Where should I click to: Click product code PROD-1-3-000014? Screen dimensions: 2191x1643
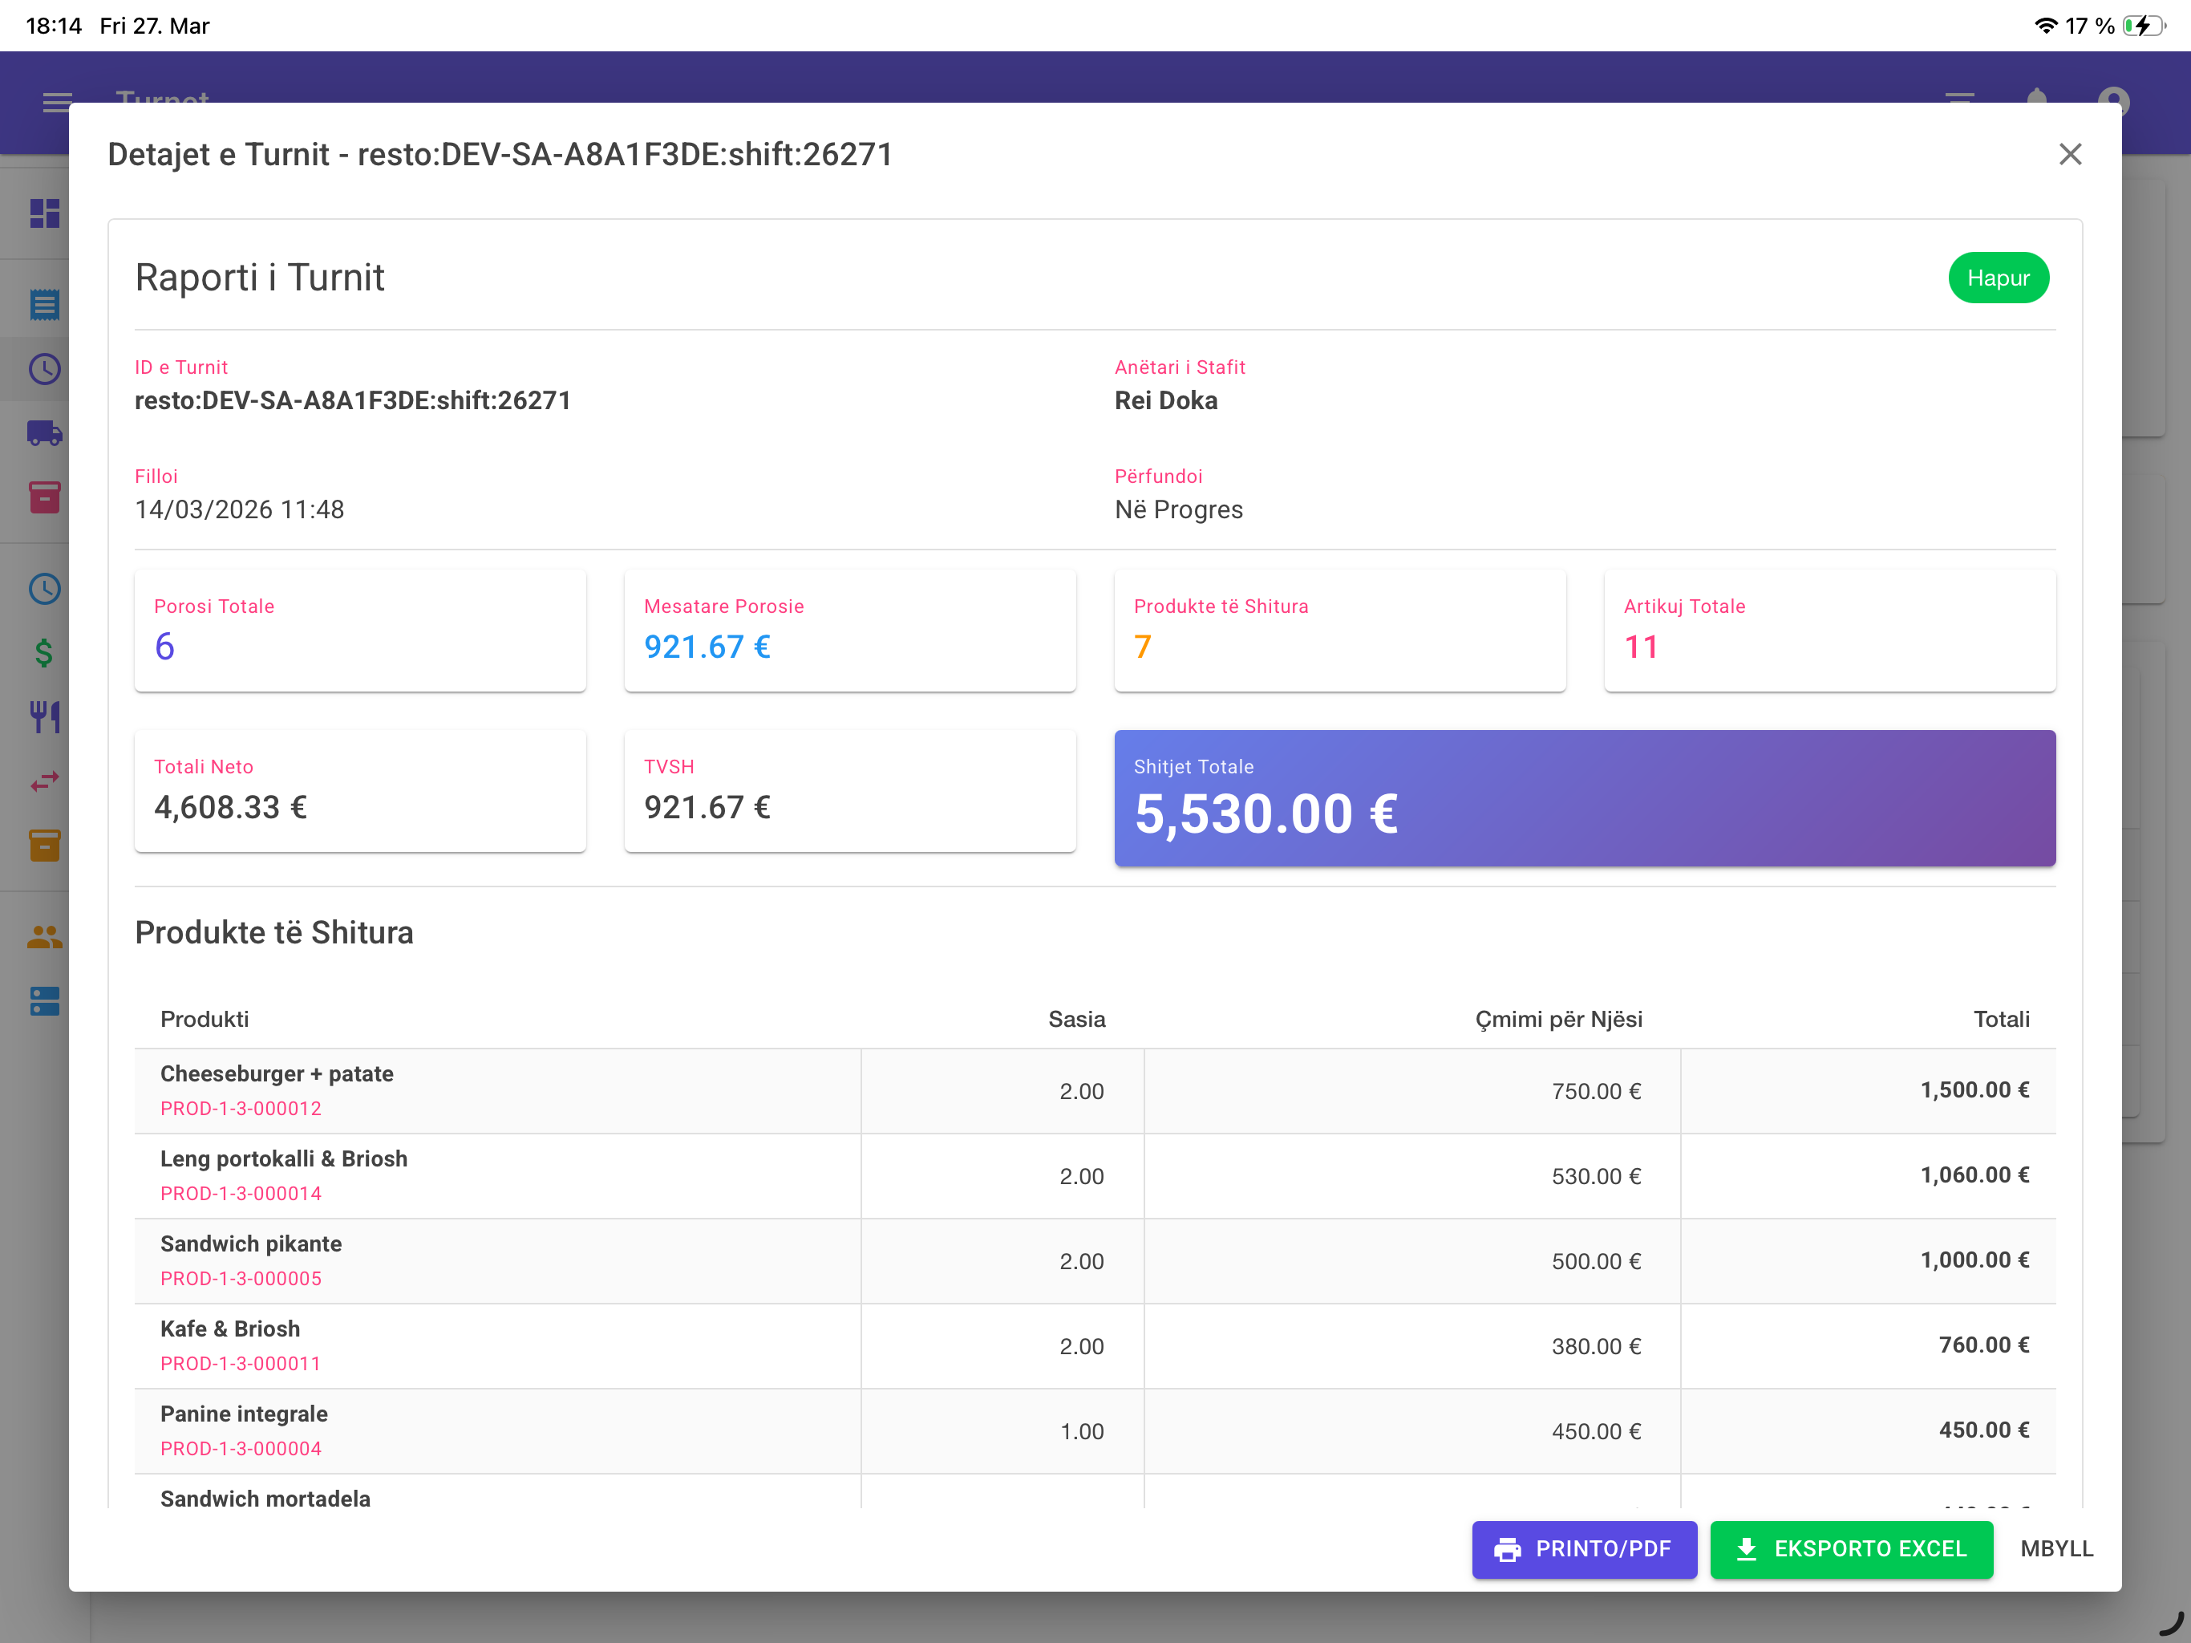pos(241,1194)
